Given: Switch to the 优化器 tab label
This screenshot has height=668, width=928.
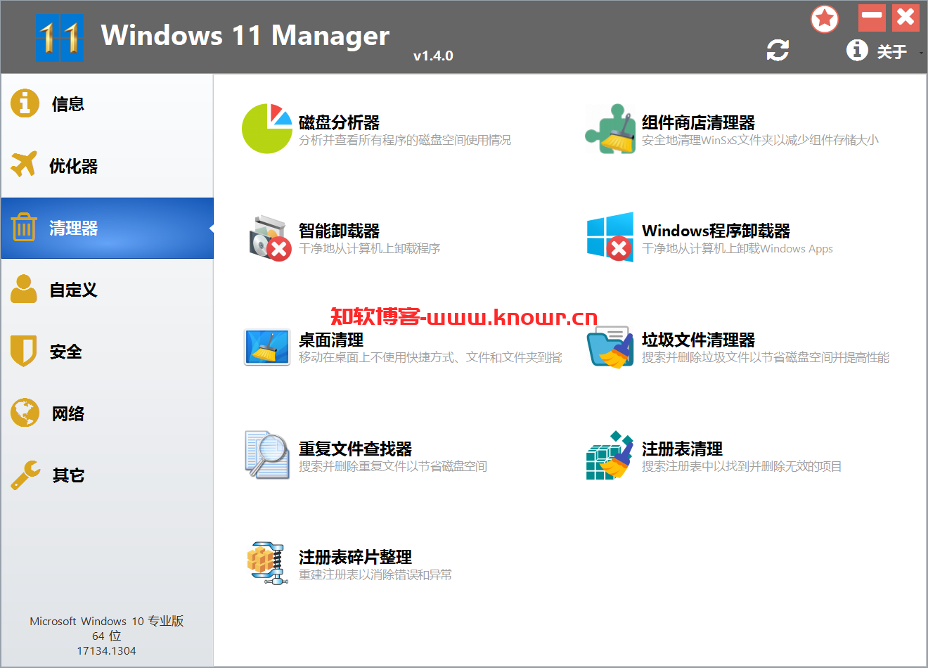Looking at the screenshot, I should click(73, 166).
